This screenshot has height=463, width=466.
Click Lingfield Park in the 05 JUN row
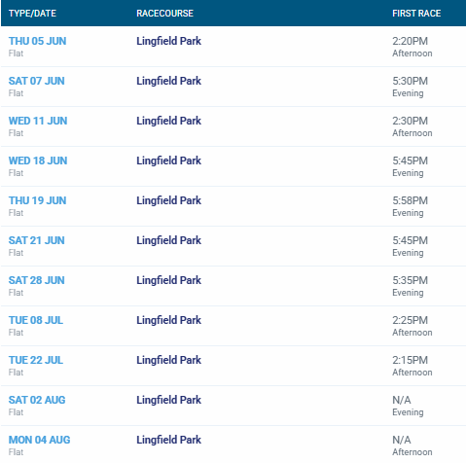tap(168, 41)
